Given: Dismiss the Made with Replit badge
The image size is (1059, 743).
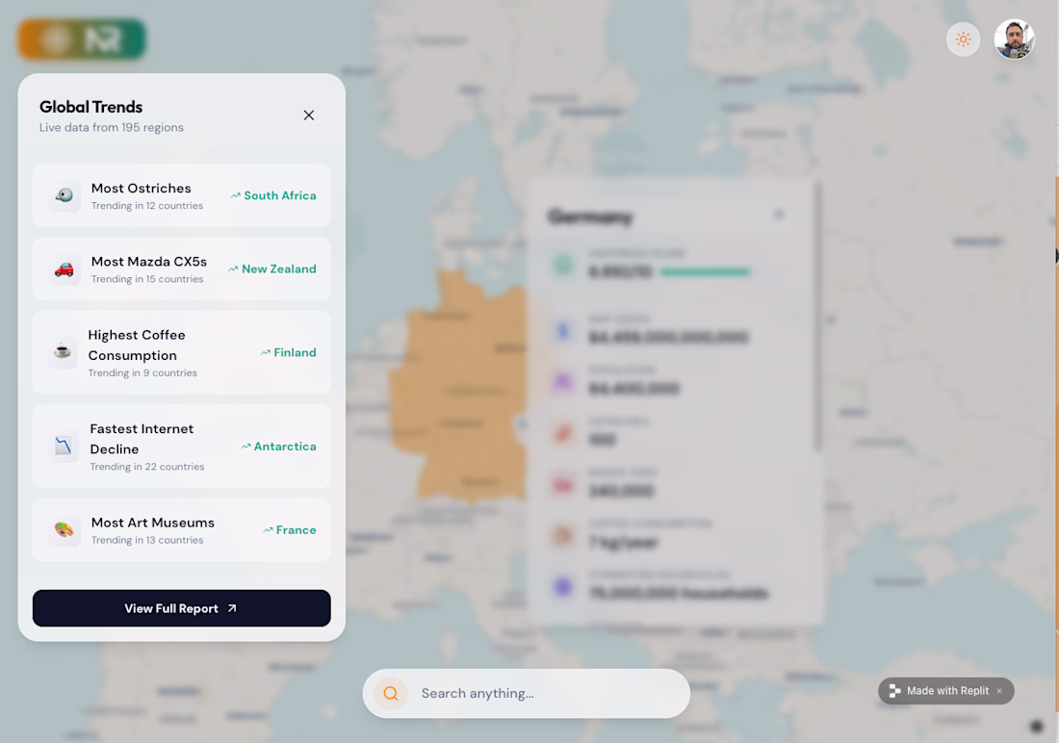Looking at the screenshot, I should pos(999,691).
